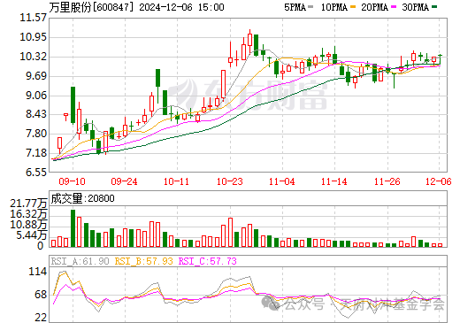Image resolution: width=460 pixels, height=323 pixels.
Task: Click the 30PMA green legend swatch
Action: click(x=434, y=7)
